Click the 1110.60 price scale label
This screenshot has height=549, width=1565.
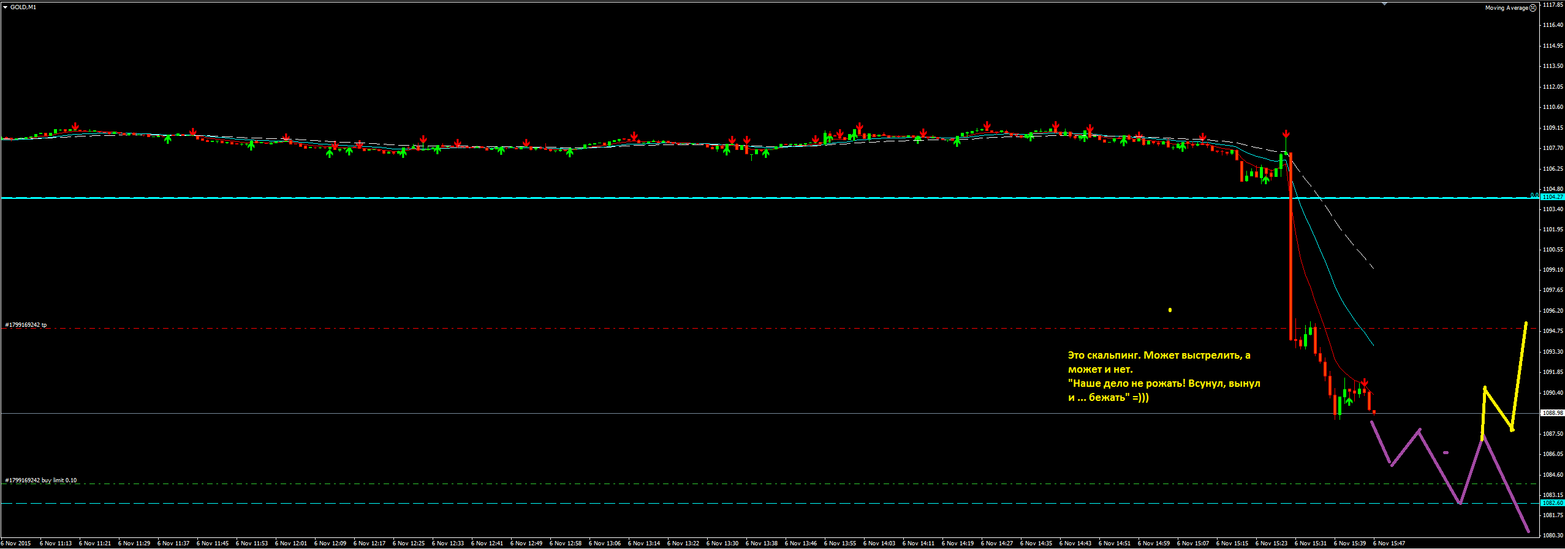tap(1553, 107)
